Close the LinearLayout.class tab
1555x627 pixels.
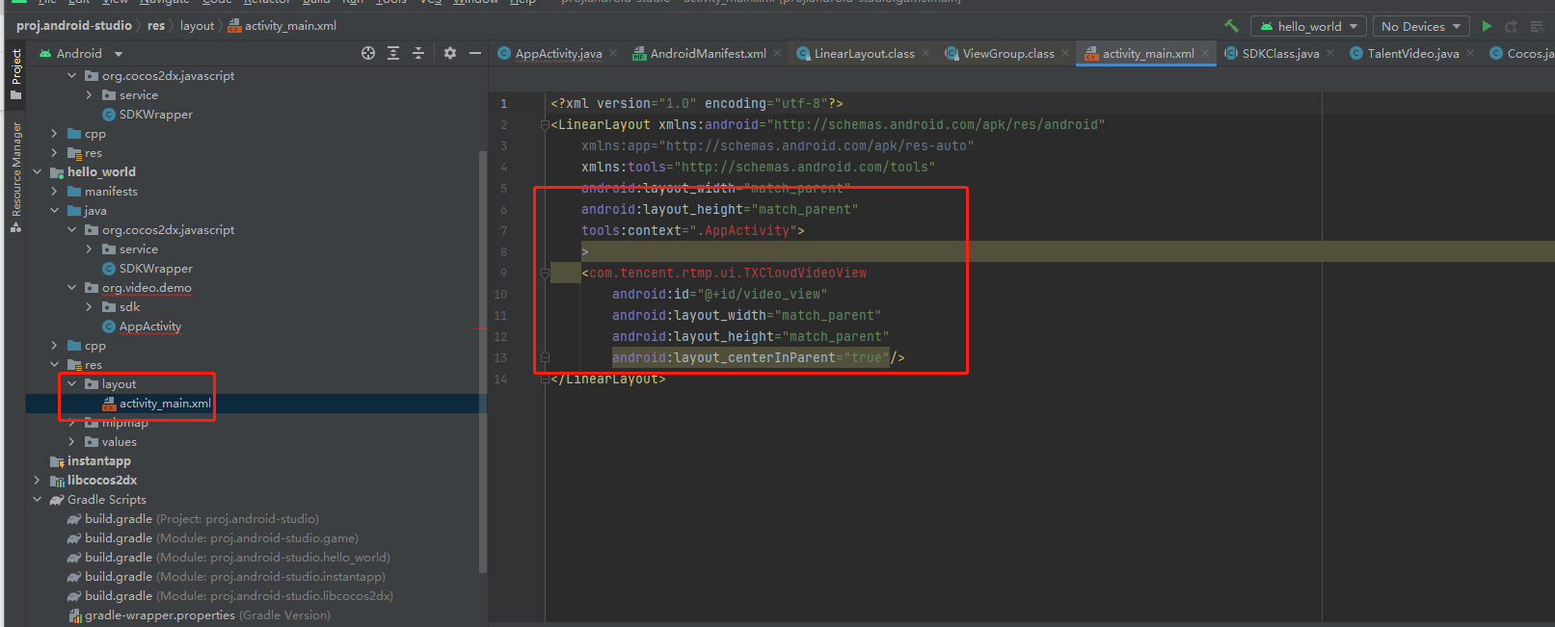925,54
